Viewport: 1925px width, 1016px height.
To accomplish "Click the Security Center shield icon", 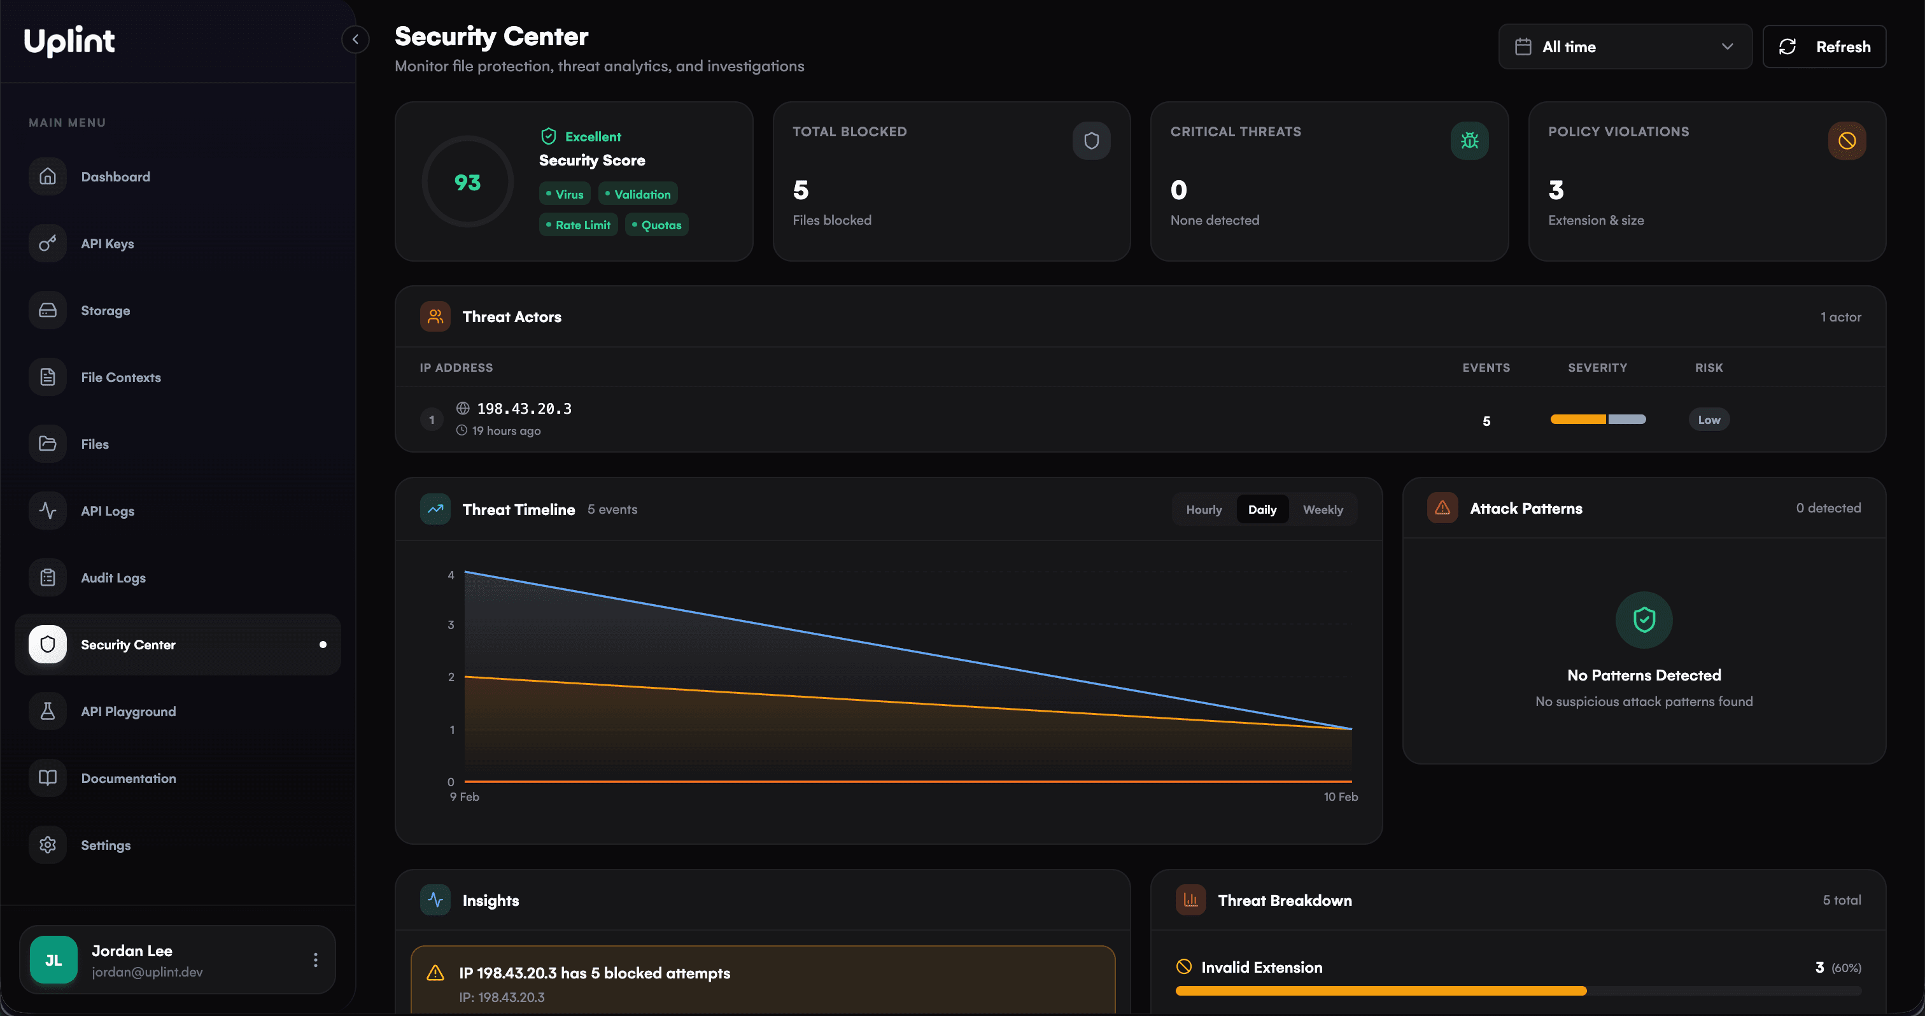I will point(47,643).
